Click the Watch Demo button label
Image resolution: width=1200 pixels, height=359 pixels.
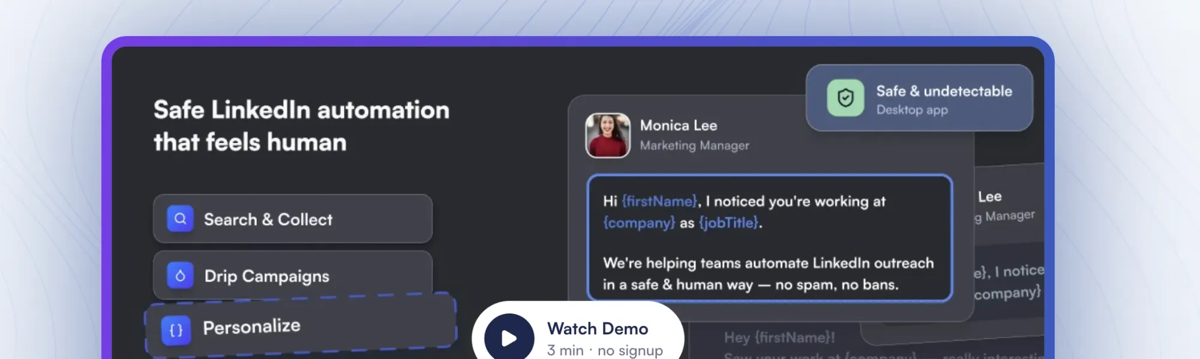coord(598,329)
